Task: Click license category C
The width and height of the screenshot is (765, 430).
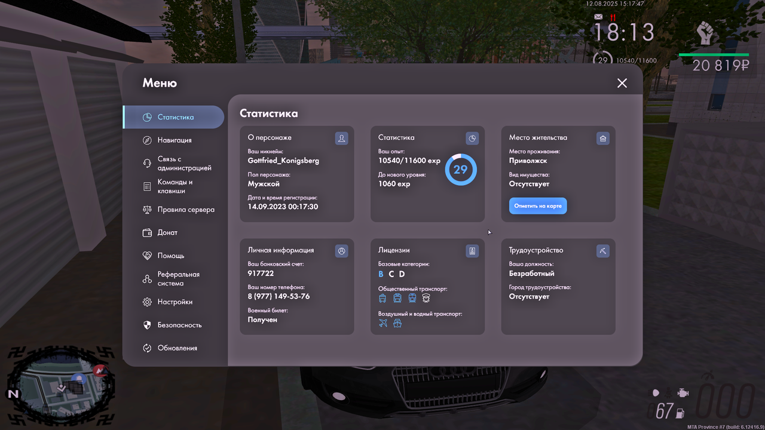Action: (x=391, y=274)
